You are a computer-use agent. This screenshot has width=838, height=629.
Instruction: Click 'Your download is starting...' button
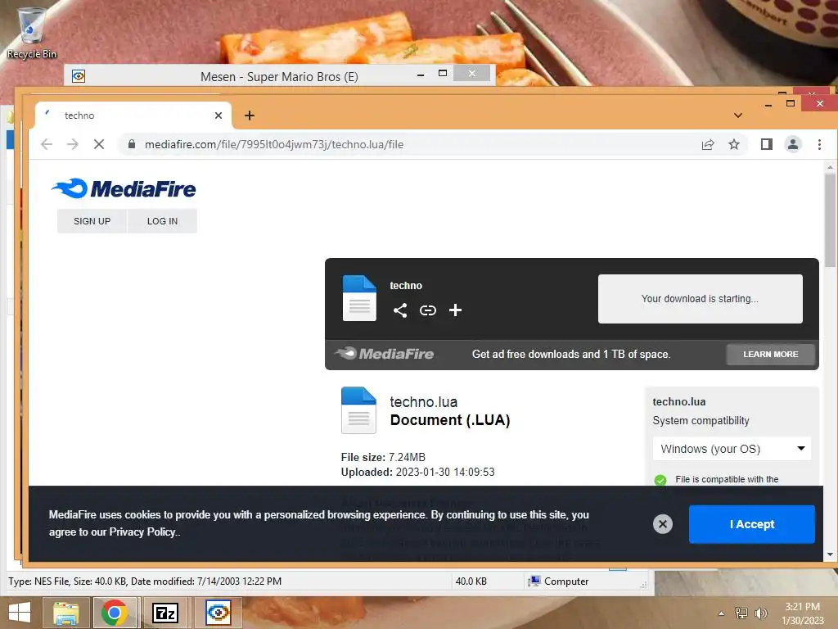point(701,299)
